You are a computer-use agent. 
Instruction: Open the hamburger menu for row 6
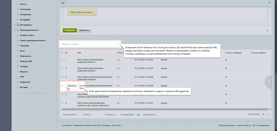tap(62, 103)
